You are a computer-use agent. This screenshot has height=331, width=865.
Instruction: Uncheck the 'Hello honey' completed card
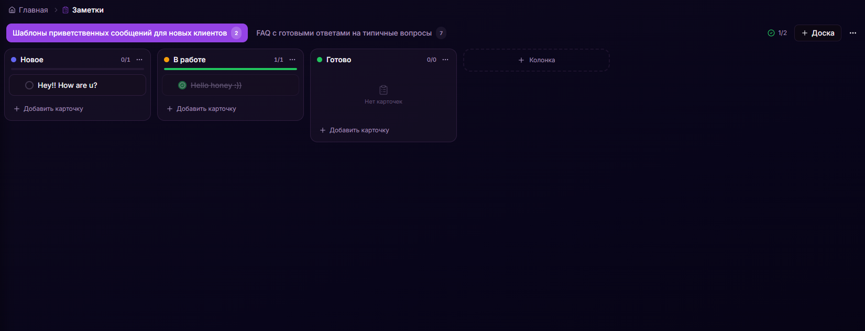182,85
